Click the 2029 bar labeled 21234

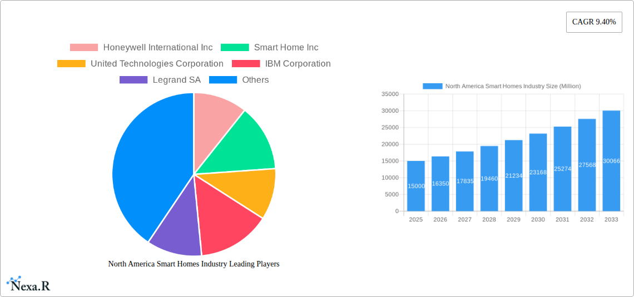pyautogui.click(x=513, y=175)
